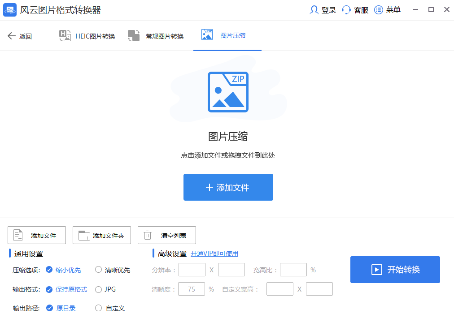The width and height of the screenshot is (454, 318).
Task: Click the 宽高比 percentage input field
Action: click(x=293, y=270)
